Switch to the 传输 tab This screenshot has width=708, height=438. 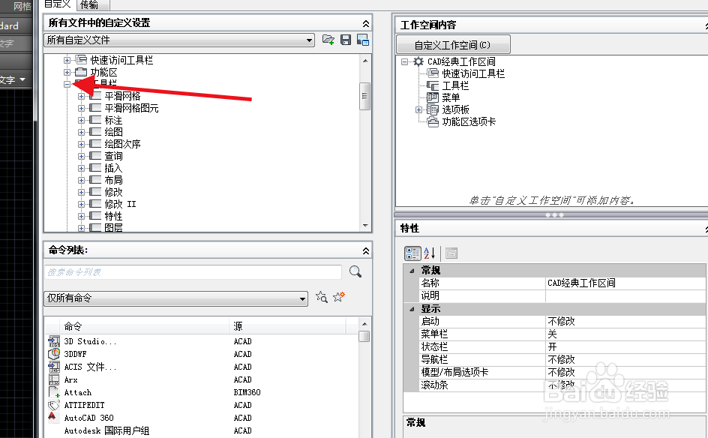click(90, 4)
